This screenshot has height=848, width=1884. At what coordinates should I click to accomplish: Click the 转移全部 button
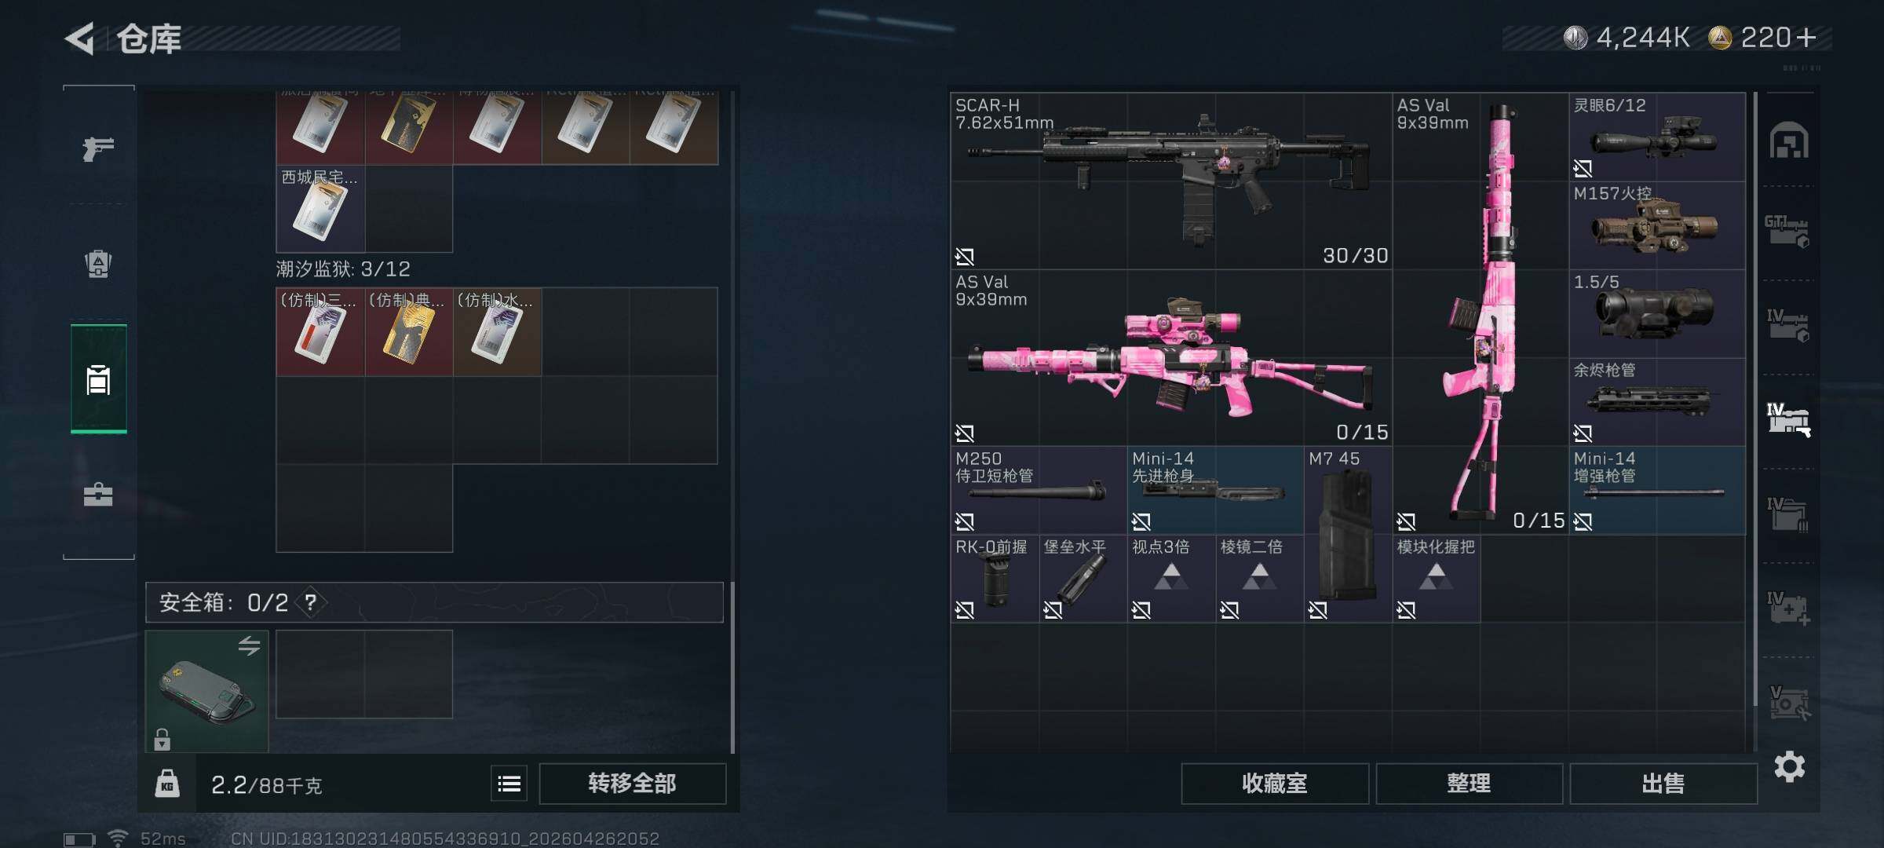tap(632, 784)
